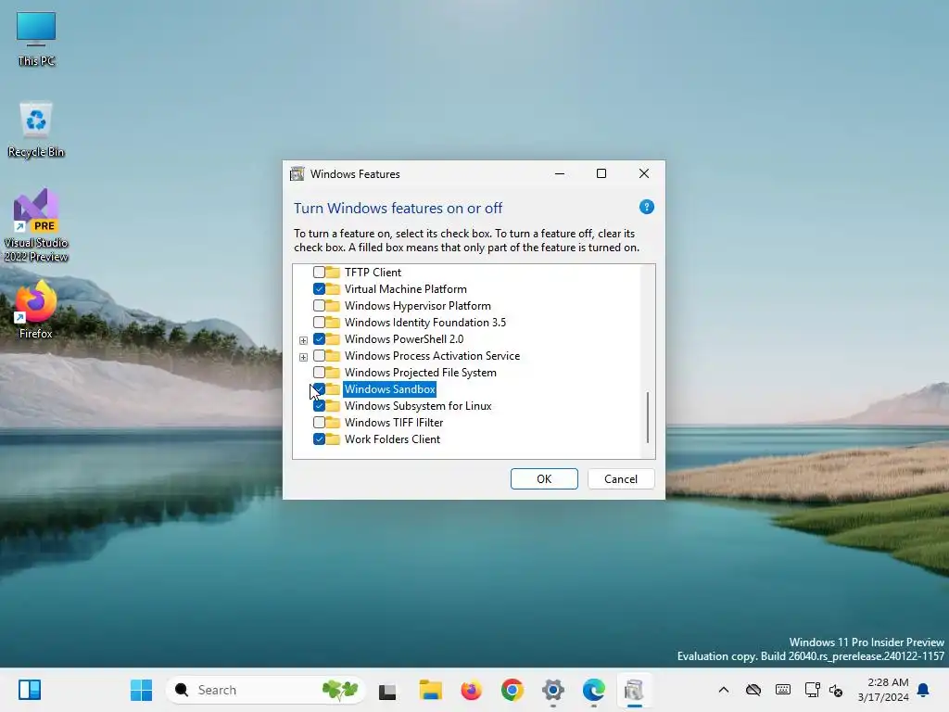Screen dimensions: 949x712
Task: Close the Windows Features window
Action: [x=644, y=173]
